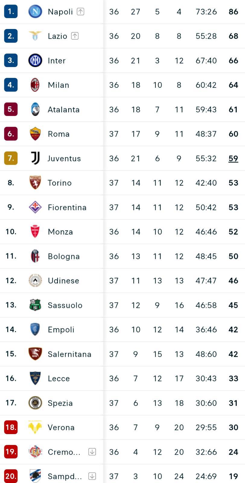This screenshot has height=483, width=245.
Task: Open the Salernitana team page
Action: (69, 354)
